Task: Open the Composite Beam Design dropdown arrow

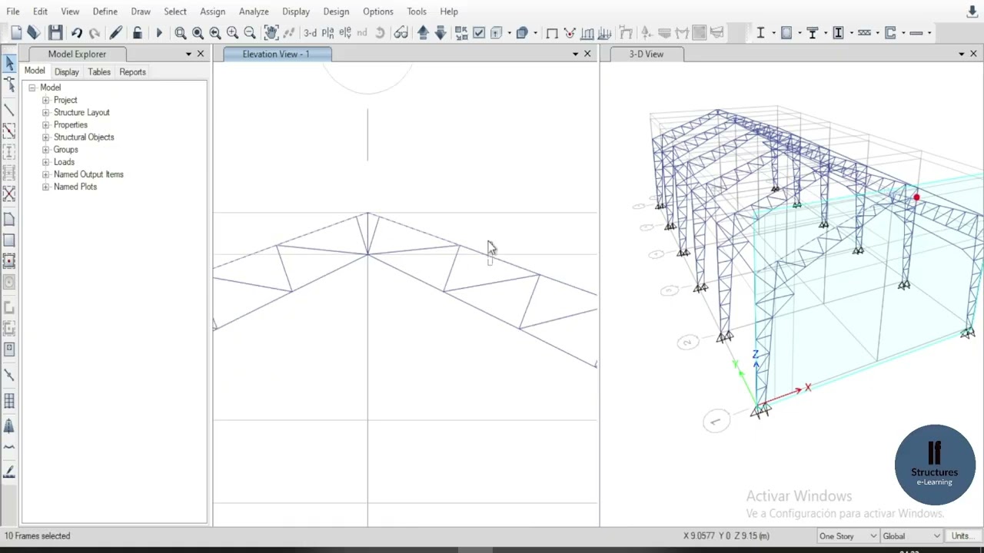Action: [x=826, y=32]
